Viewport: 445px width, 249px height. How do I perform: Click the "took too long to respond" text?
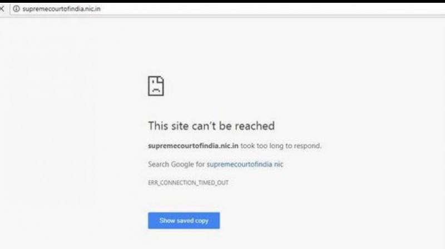pos(281,146)
